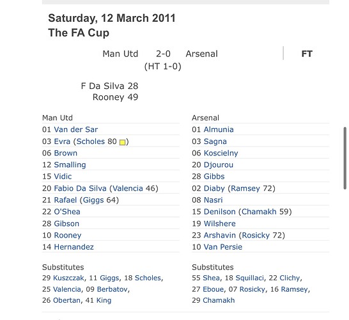Open the Chamakh link beside Denilson

259,212
